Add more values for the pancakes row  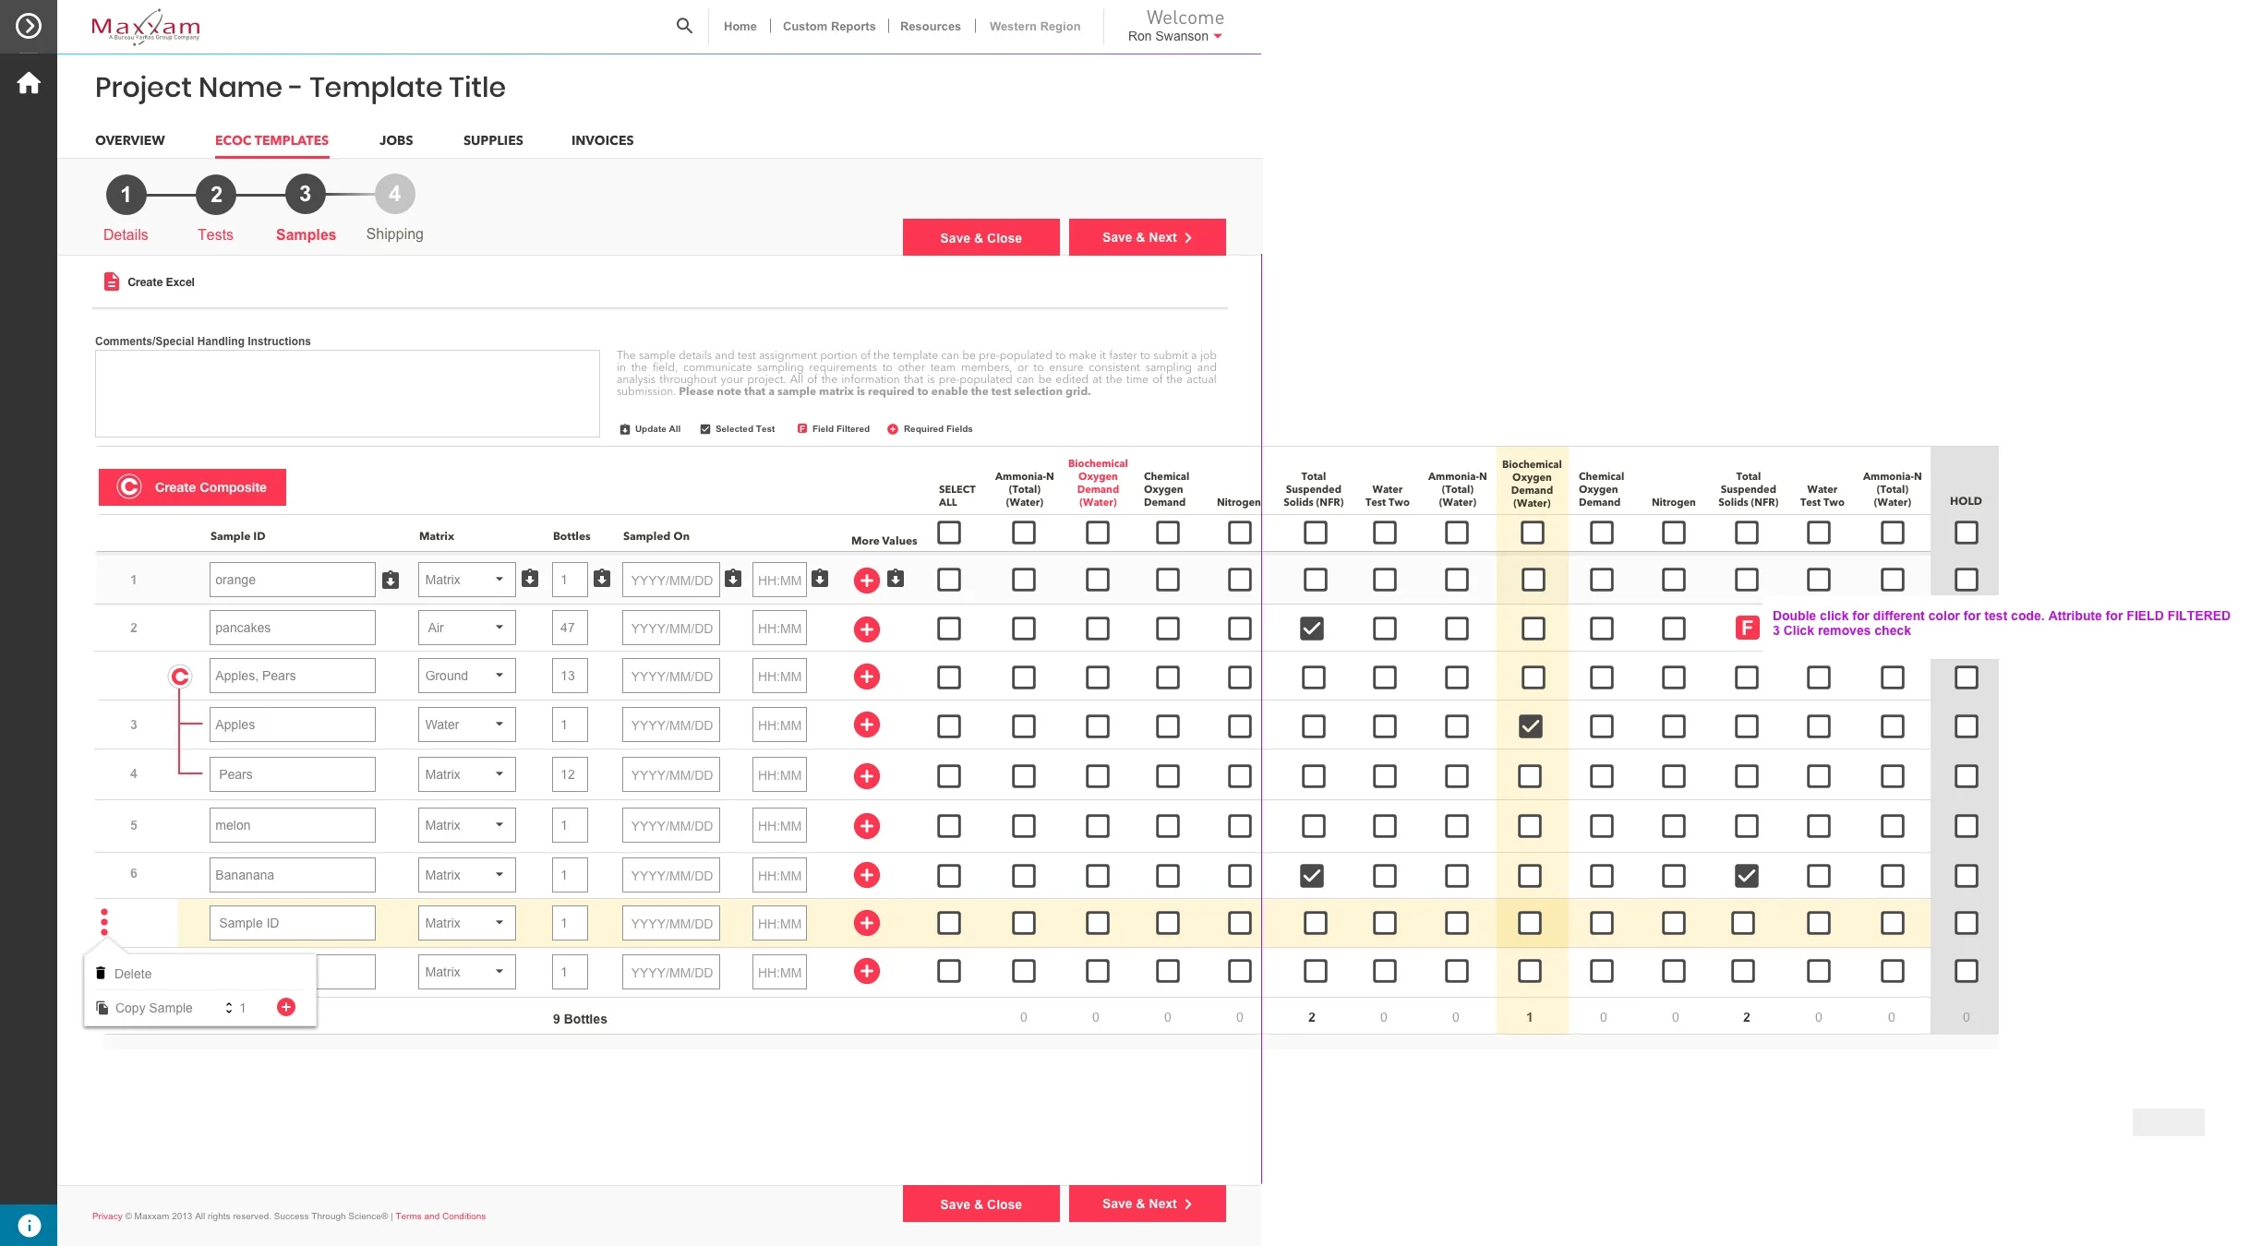[x=866, y=629]
